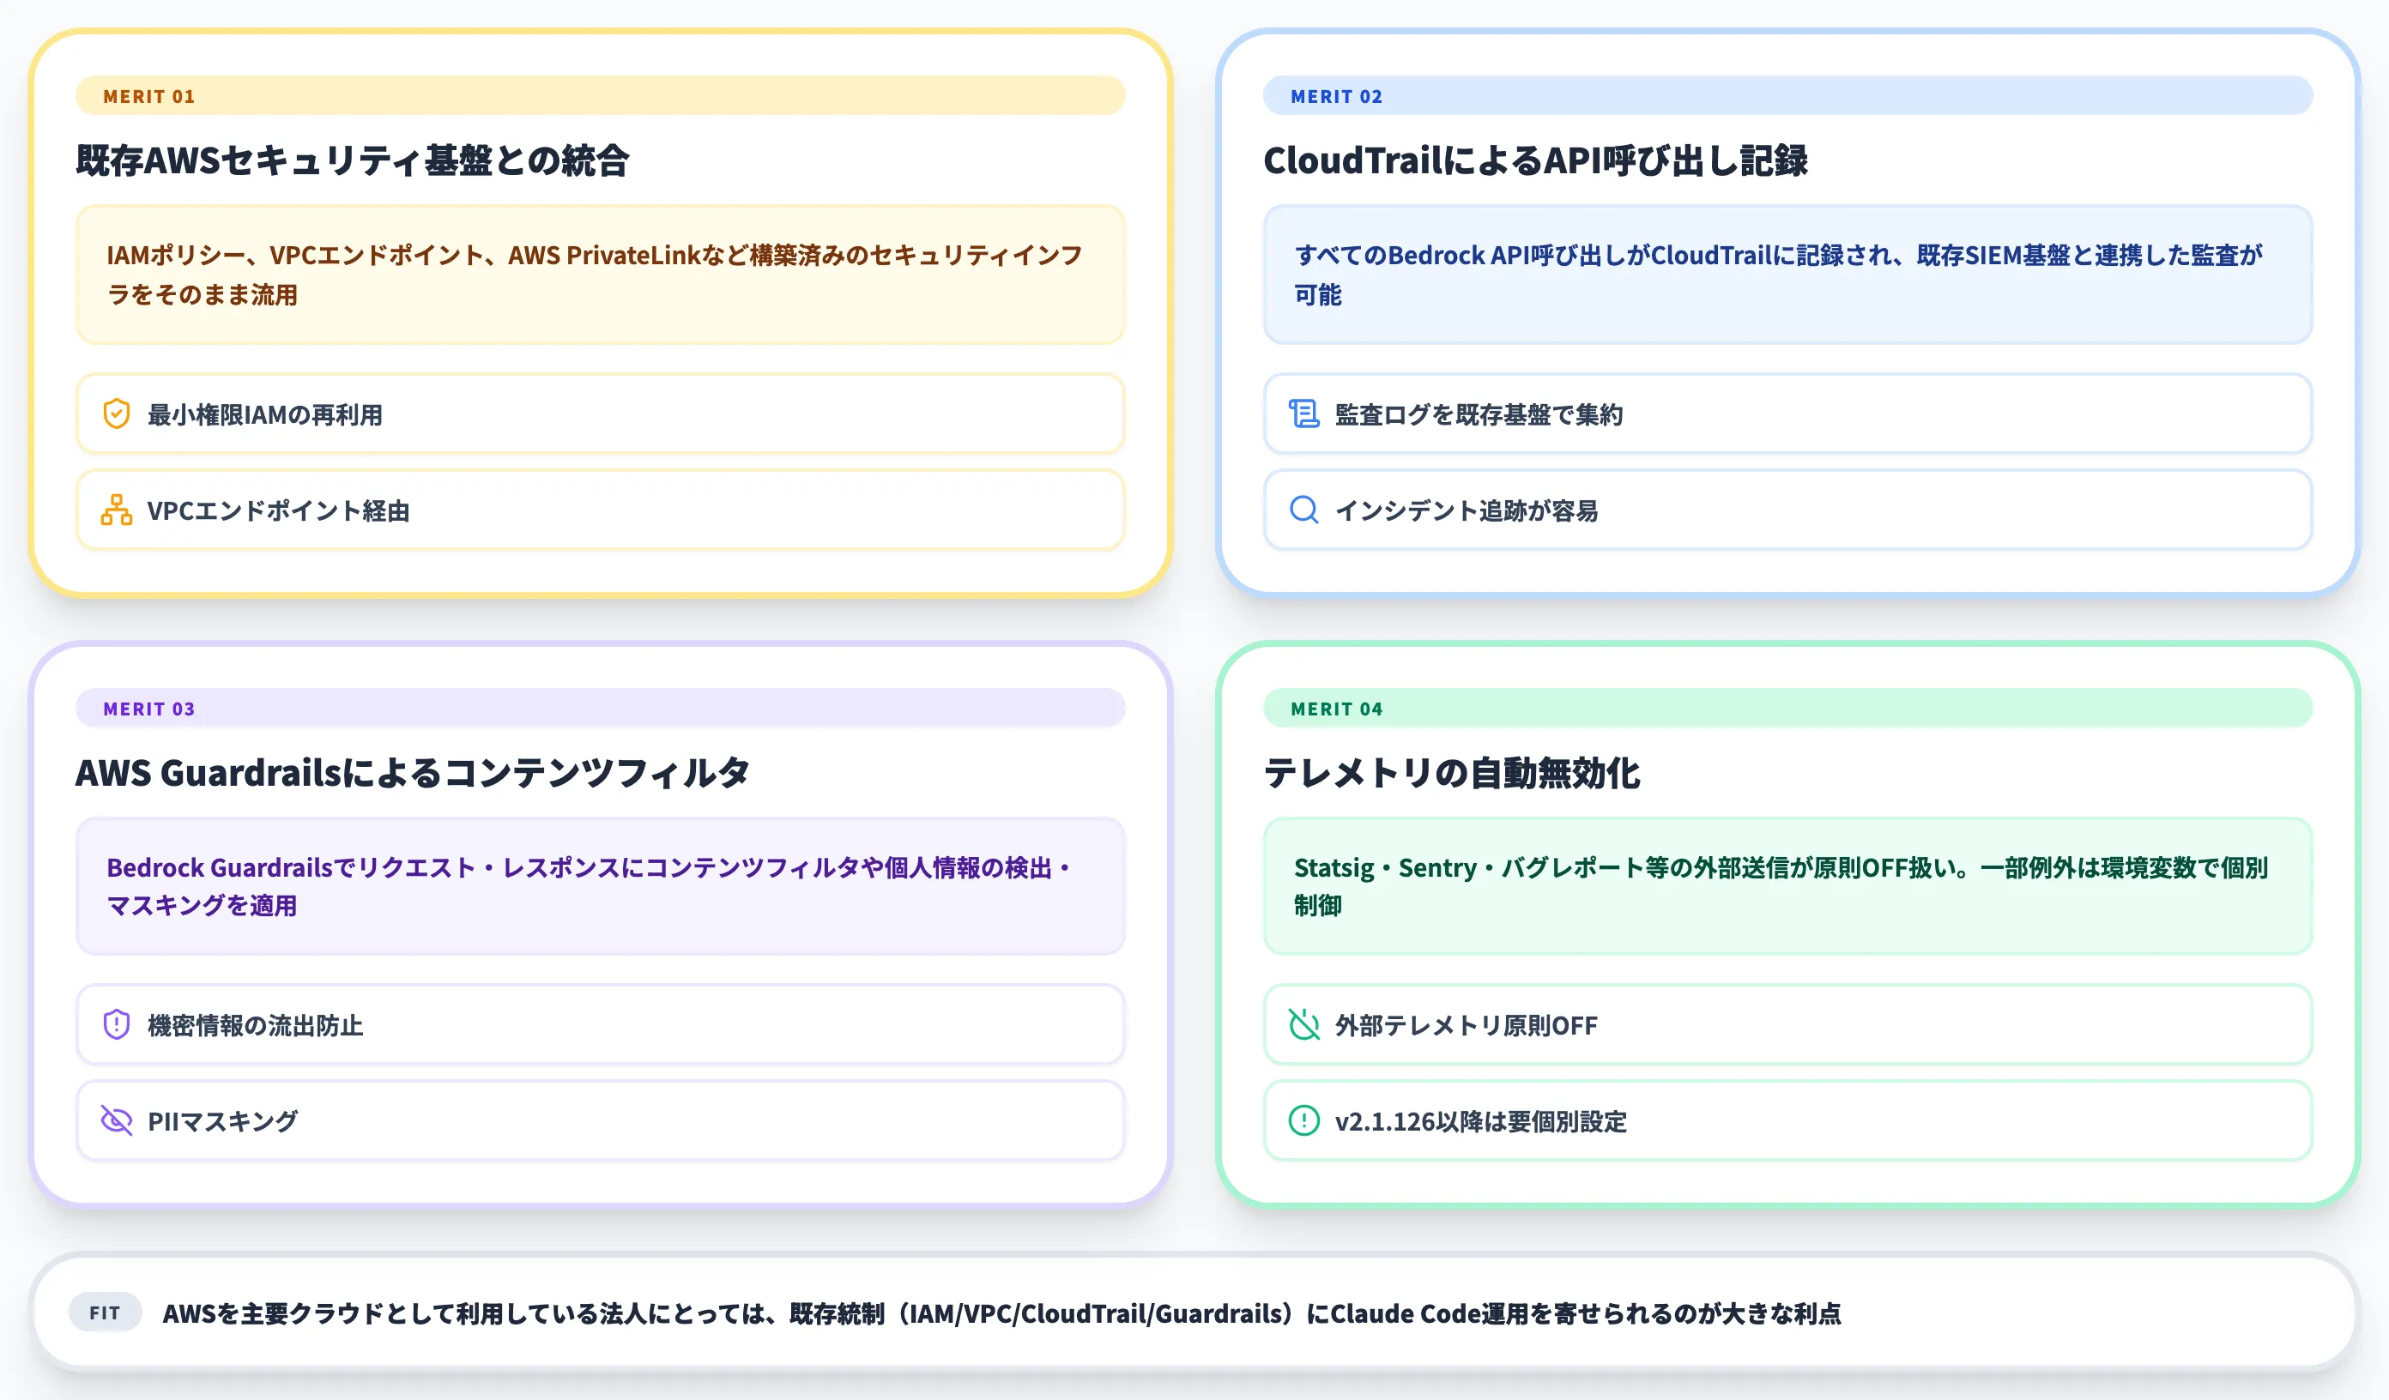This screenshot has height=1400, width=2389.
Task: Click the blue description box about Bedrock API呼び出し
Action: click(1787, 275)
